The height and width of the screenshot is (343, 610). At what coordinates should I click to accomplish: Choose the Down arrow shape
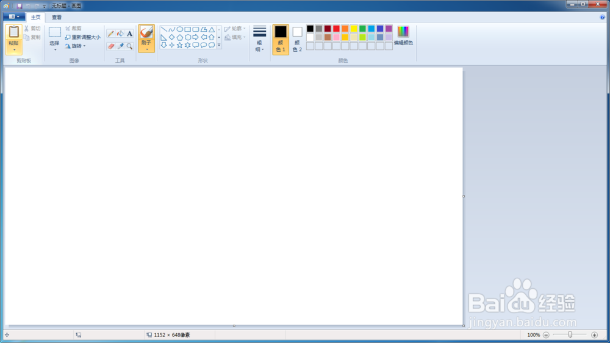(x=163, y=45)
